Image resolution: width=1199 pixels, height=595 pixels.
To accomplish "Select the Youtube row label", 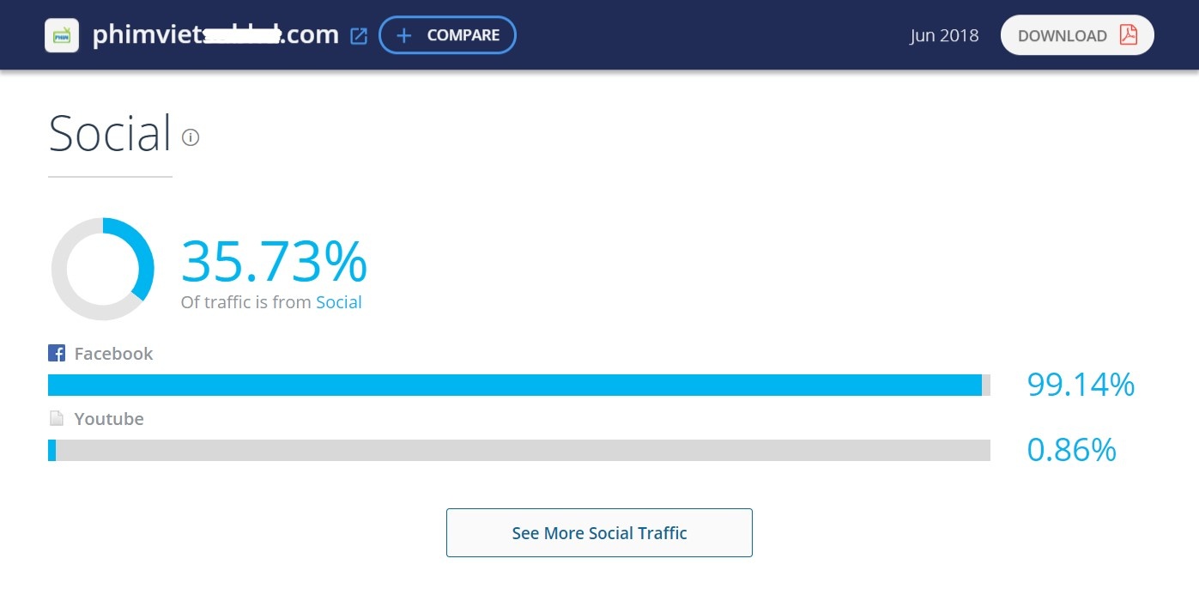I will pyautogui.click(x=109, y=418).
